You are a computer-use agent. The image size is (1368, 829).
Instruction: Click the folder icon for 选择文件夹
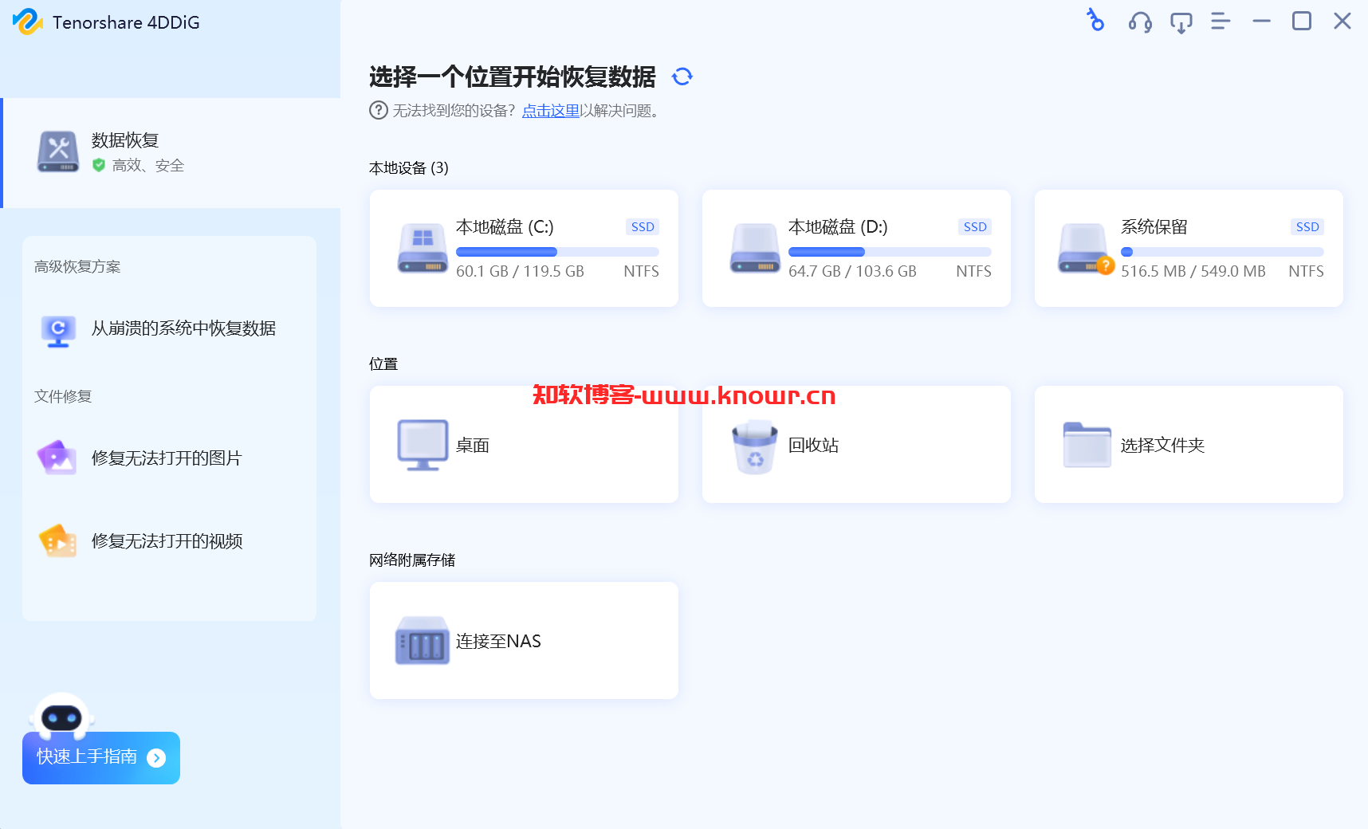(x=1087, y=445)
